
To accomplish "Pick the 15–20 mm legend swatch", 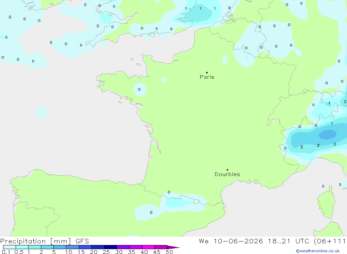I will 85,247.
